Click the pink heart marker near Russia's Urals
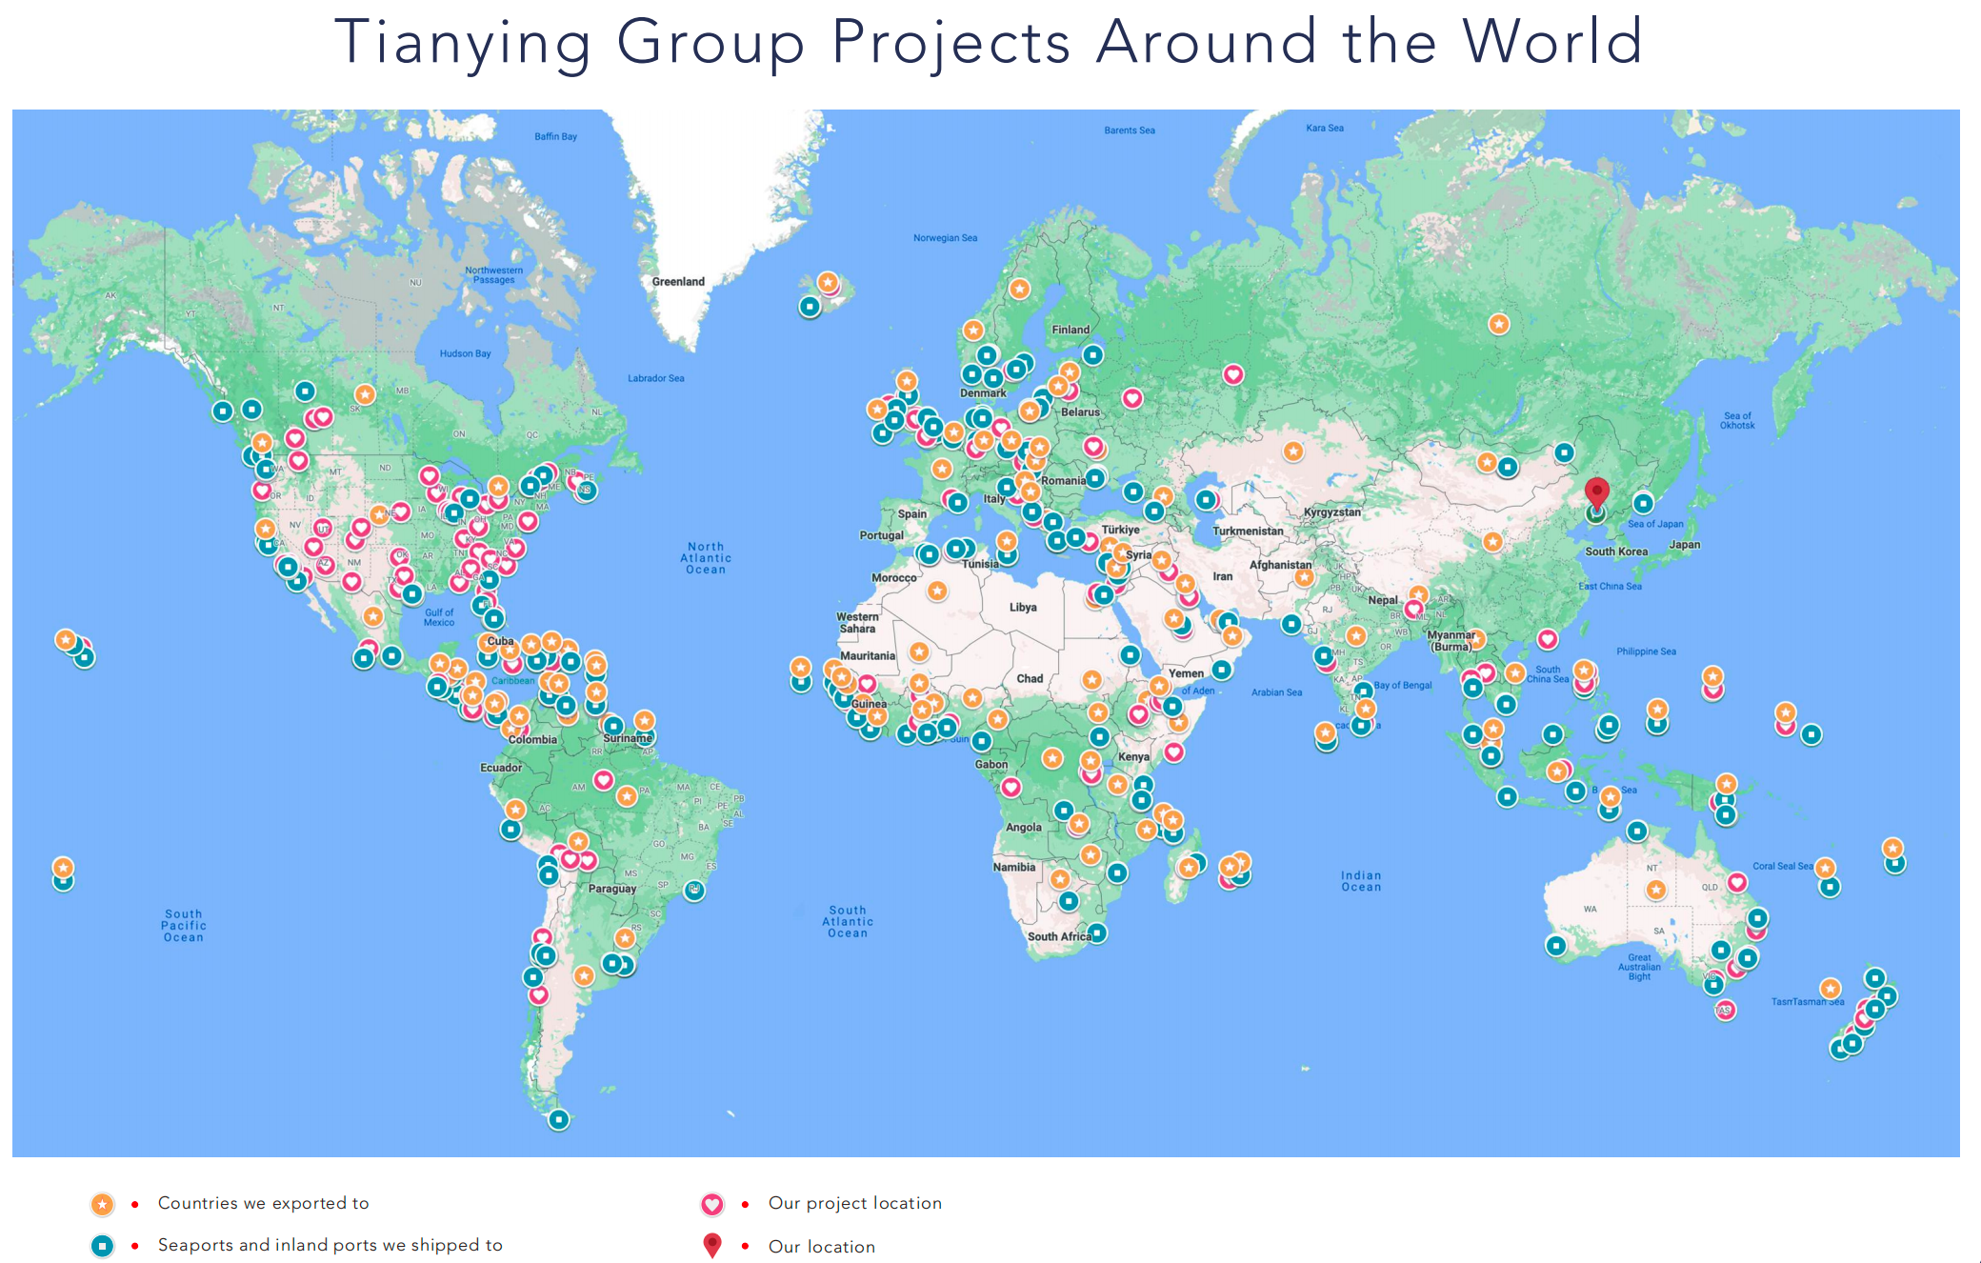1981x1263 pixels. coord(1233,374)
